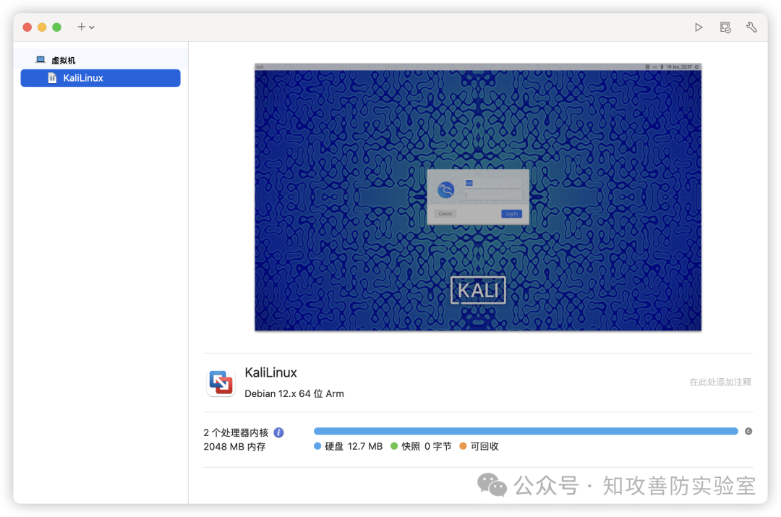Viewport: 781px width, 517px height.
Task: Click the plus icon to add a VM
Action: tap(81, 27)
